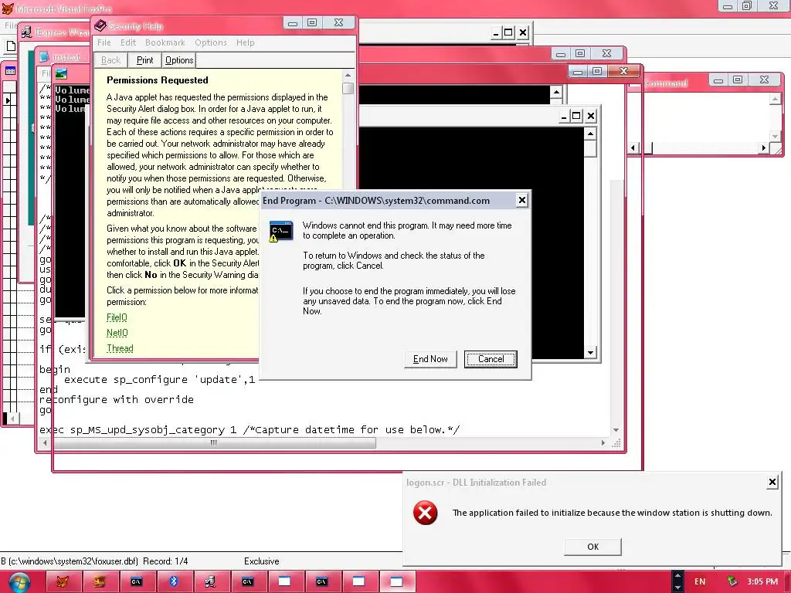Click the FoxPro fox icon in title bar

point(8,8)
